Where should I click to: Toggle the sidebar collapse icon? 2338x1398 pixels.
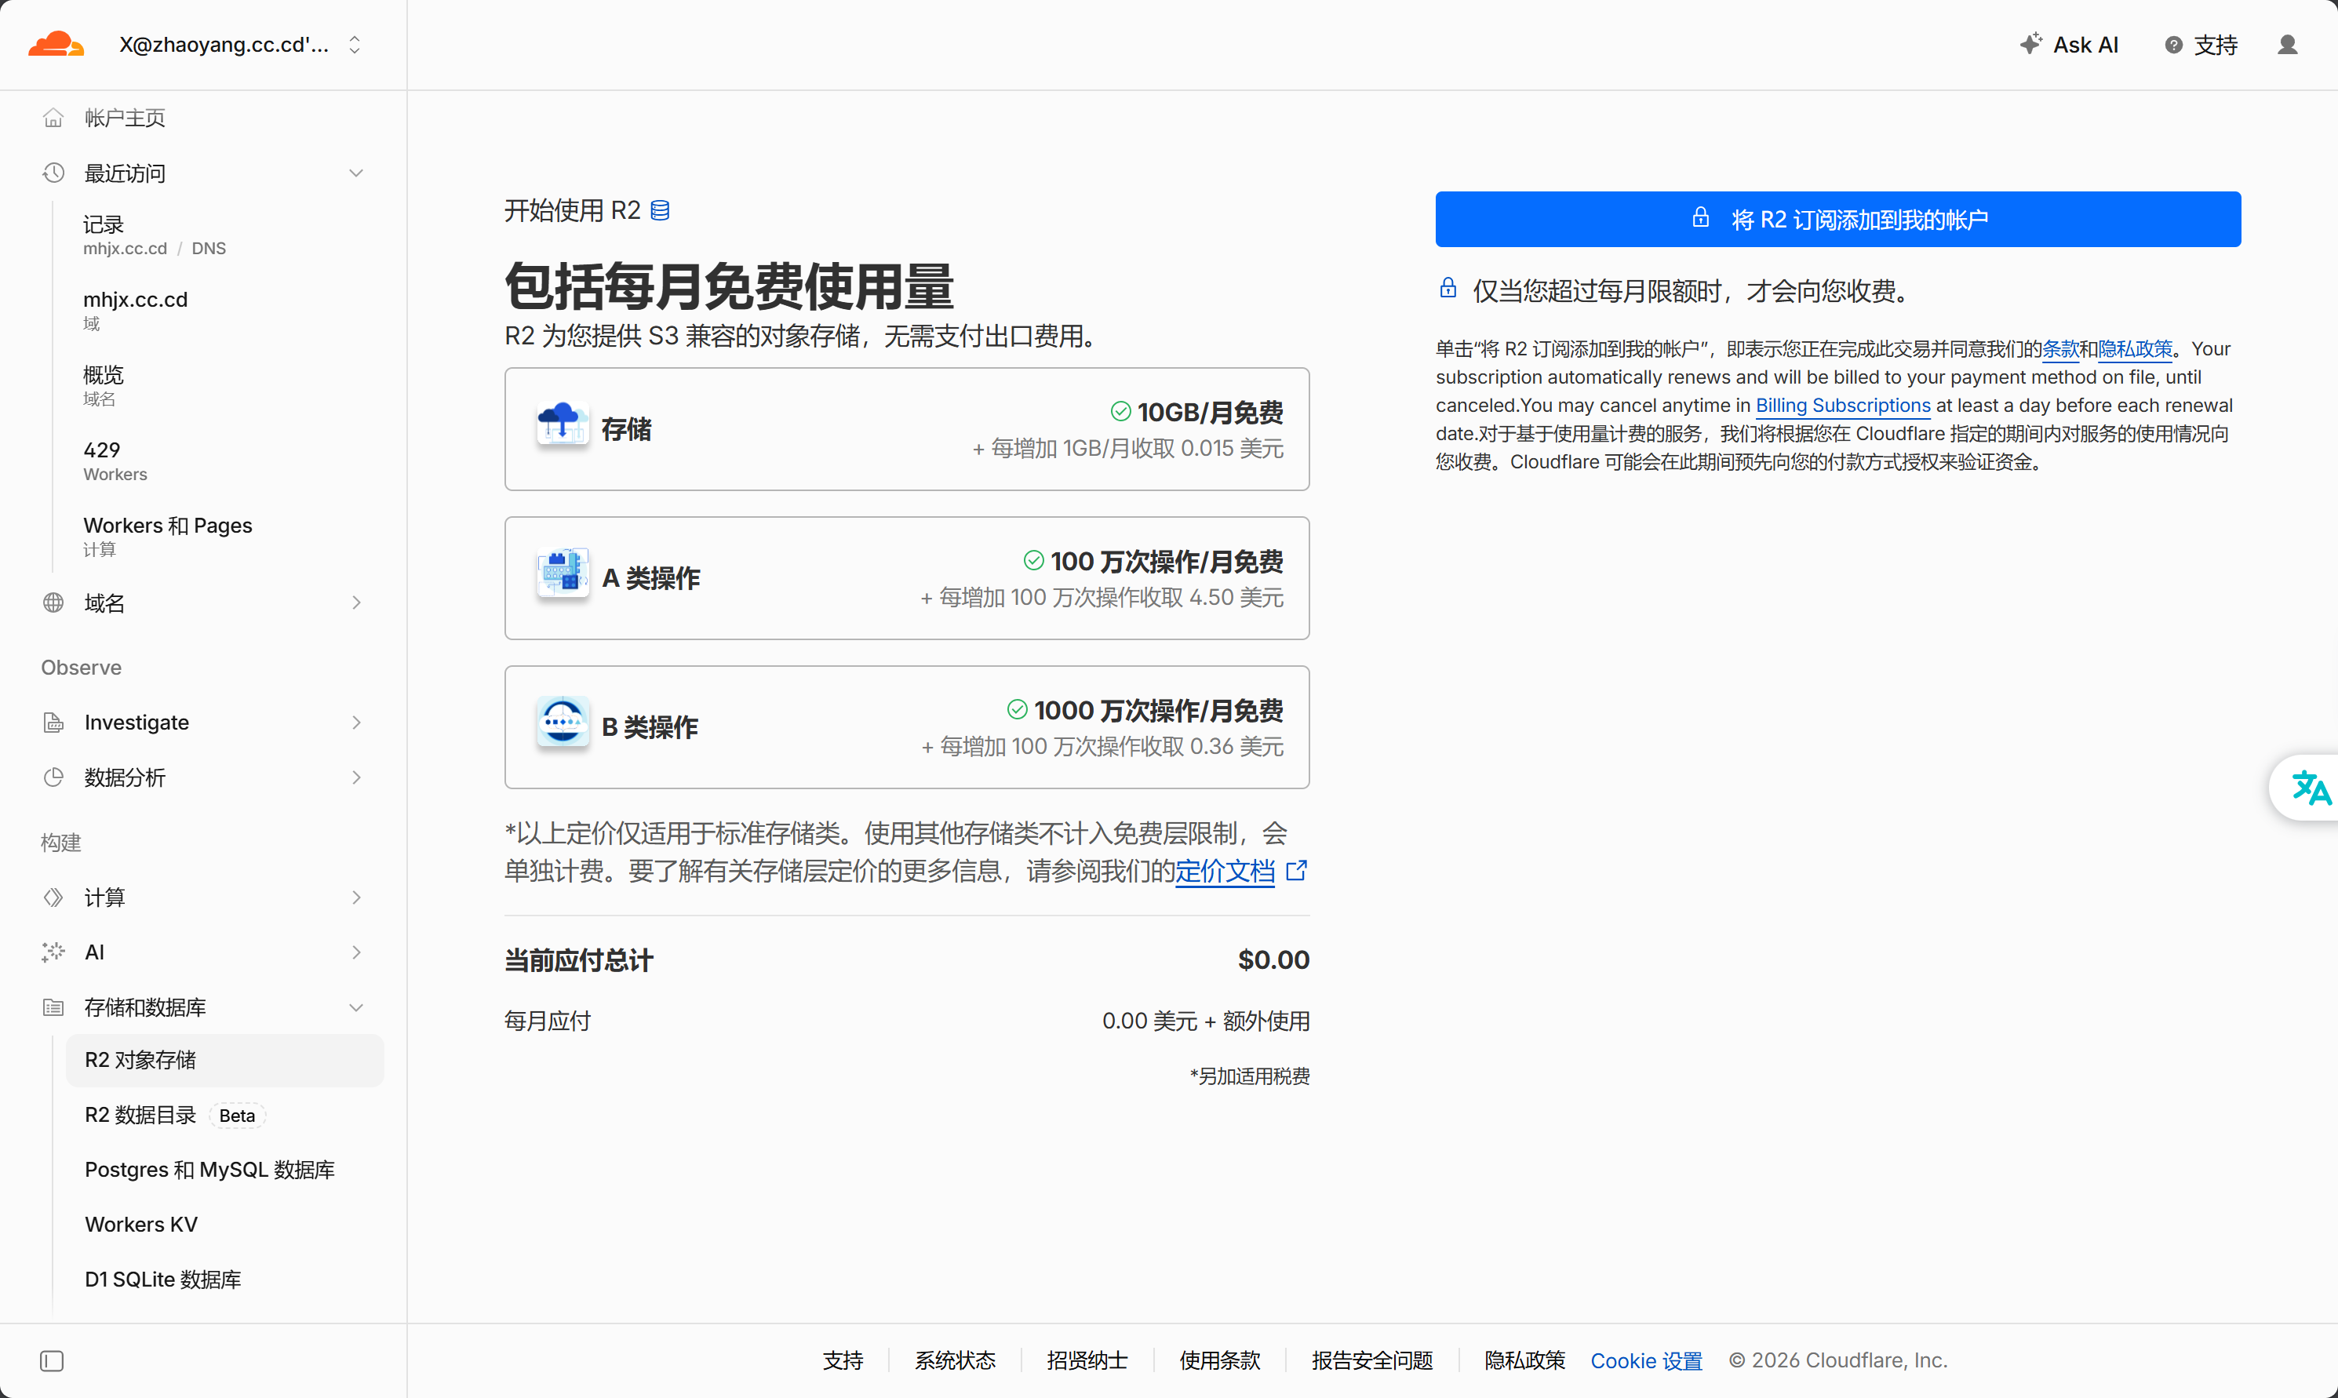(x=52, y=1361)
